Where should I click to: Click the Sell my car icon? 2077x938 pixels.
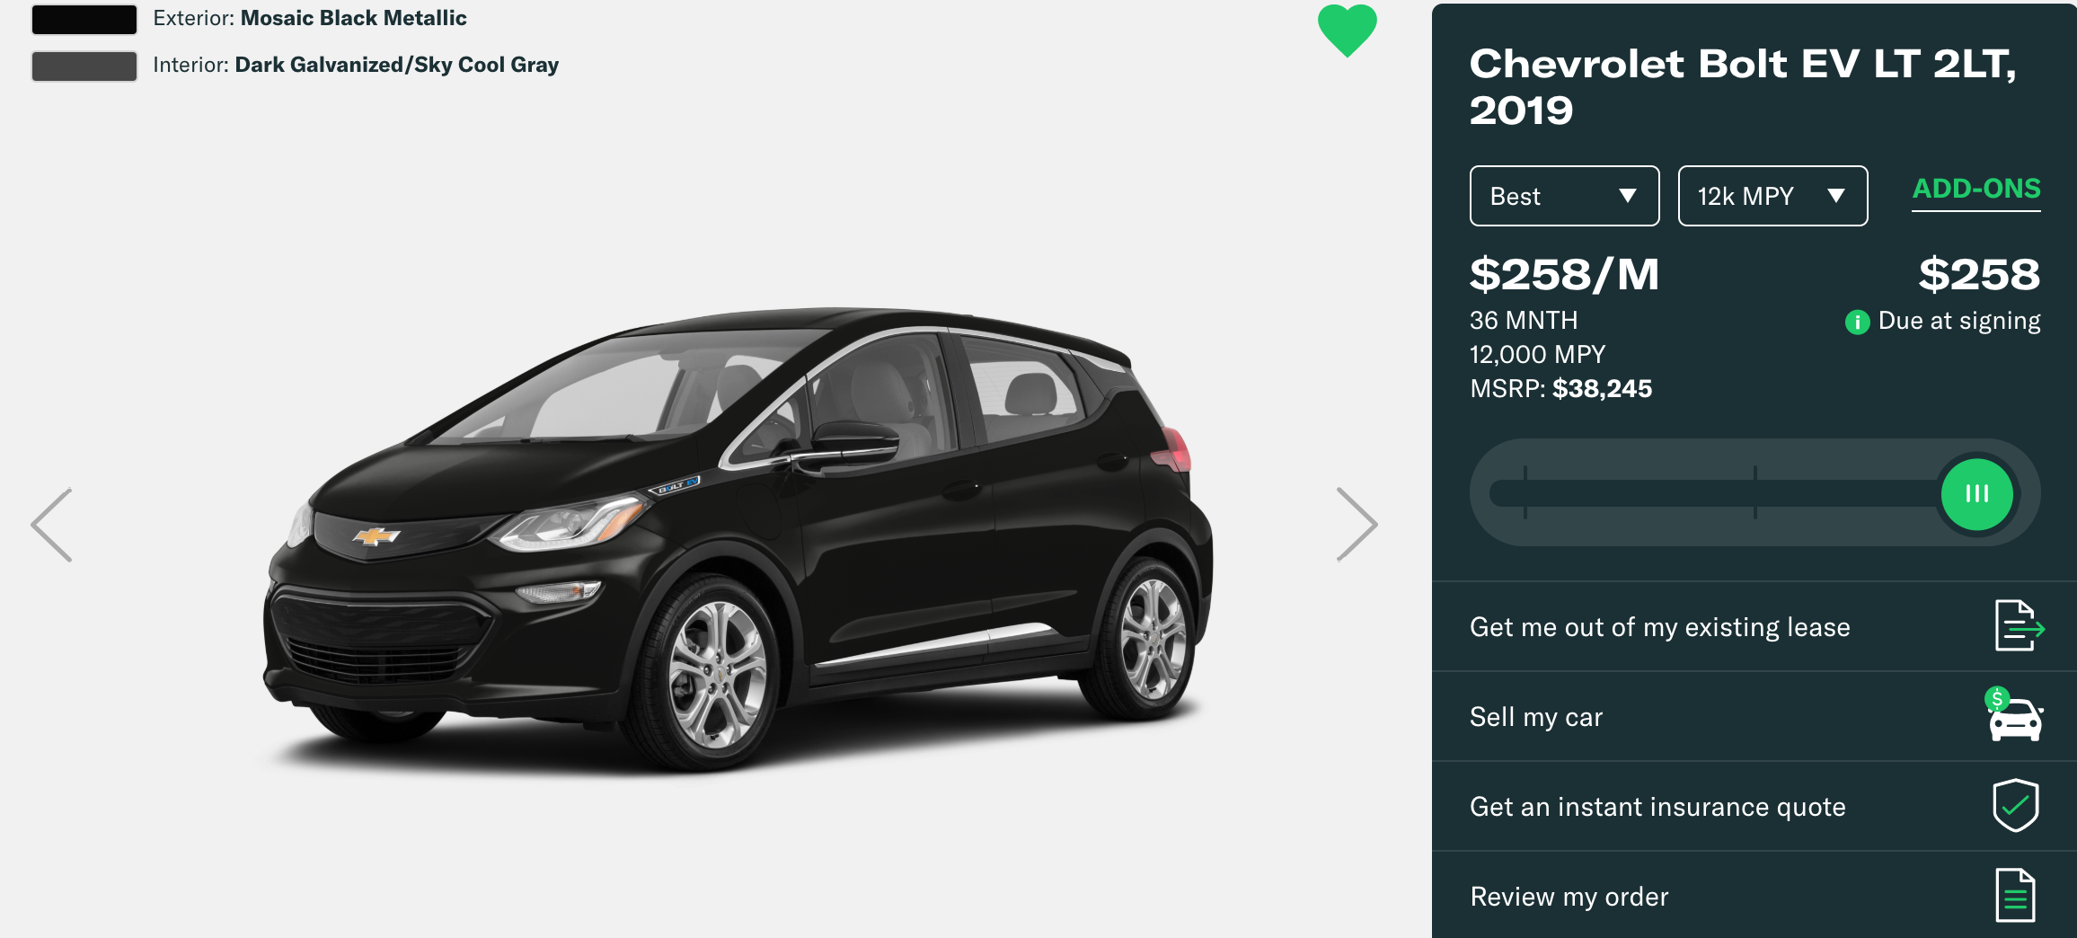pos(2014,714)
